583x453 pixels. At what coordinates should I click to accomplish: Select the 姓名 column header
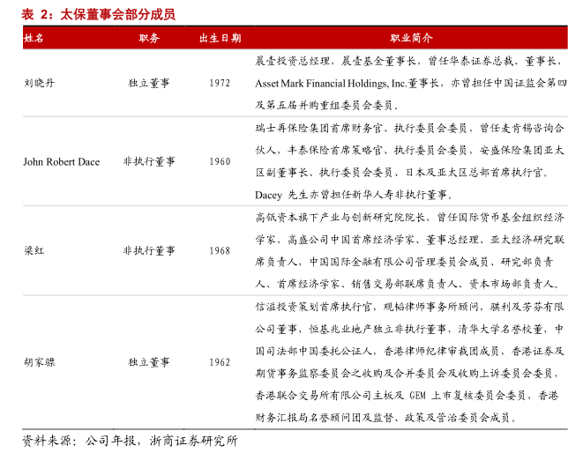point(34,39)
